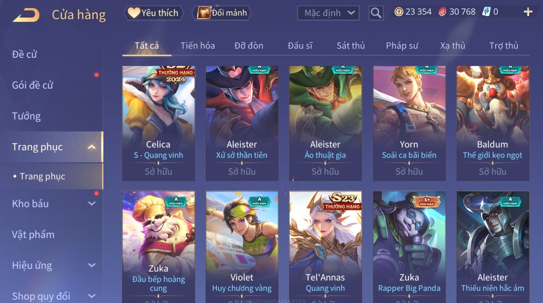Switch to the Sát thủ tab

[x=350, y=46]
